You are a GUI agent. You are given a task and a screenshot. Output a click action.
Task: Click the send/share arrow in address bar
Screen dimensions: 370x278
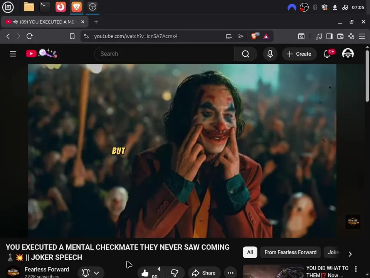(x=240, y=36)
